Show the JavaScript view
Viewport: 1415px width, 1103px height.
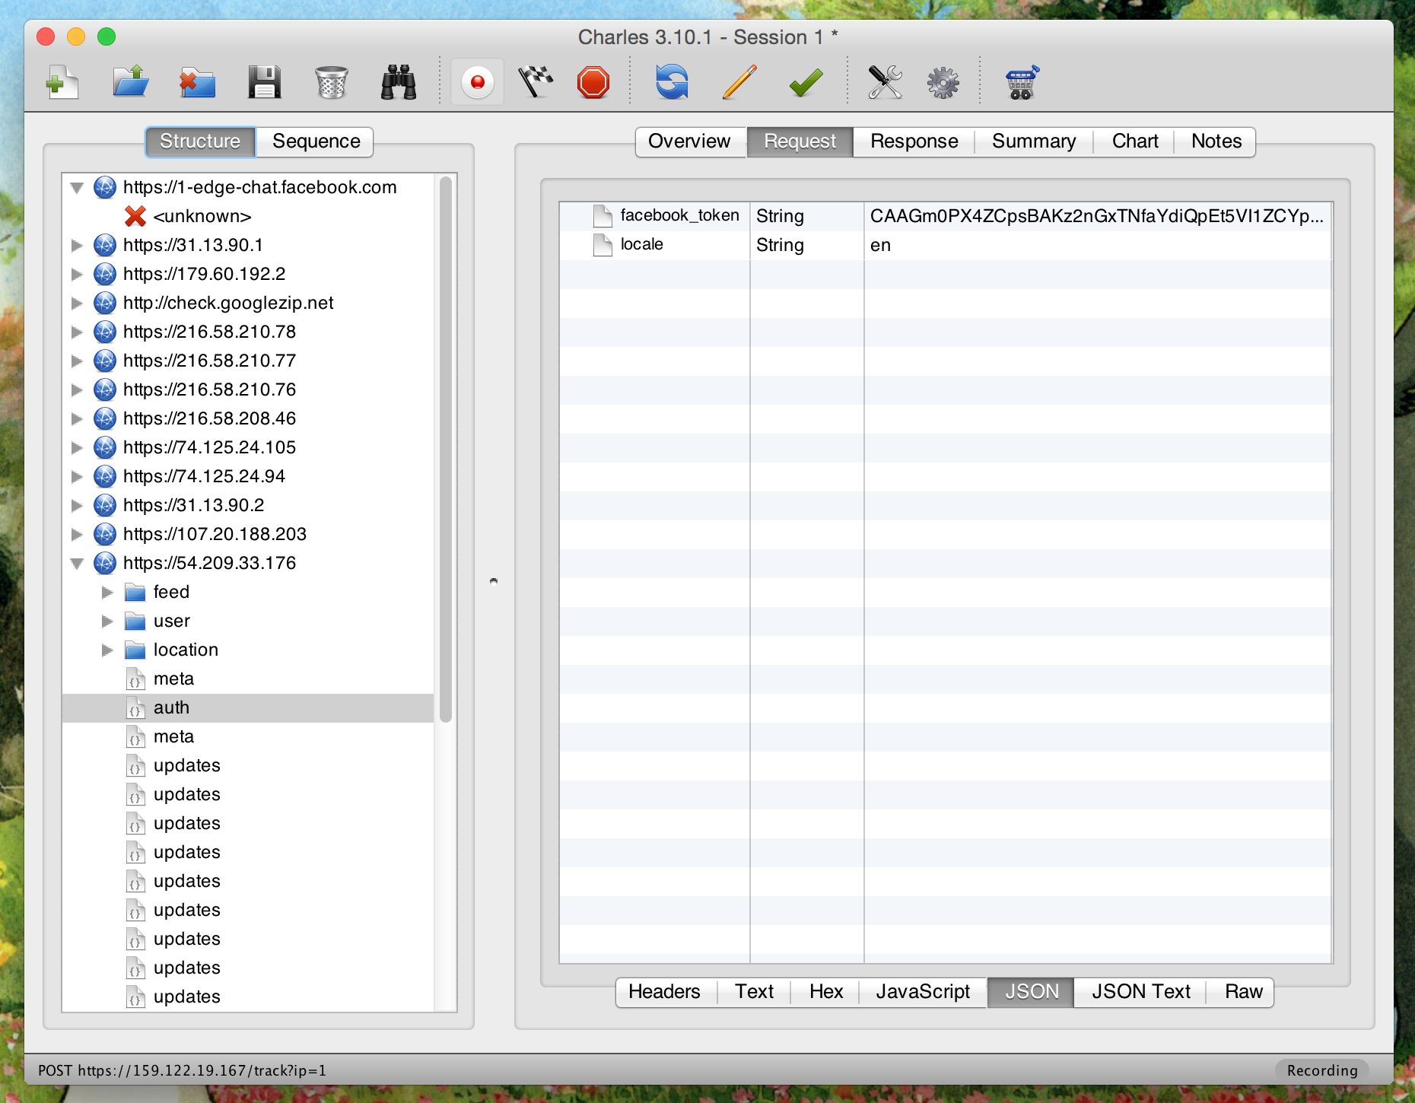pos(923,992)
